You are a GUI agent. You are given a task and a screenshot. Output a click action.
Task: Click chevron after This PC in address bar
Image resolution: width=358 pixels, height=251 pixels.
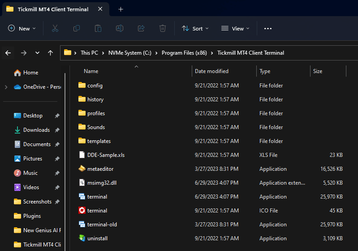point(103,53)
